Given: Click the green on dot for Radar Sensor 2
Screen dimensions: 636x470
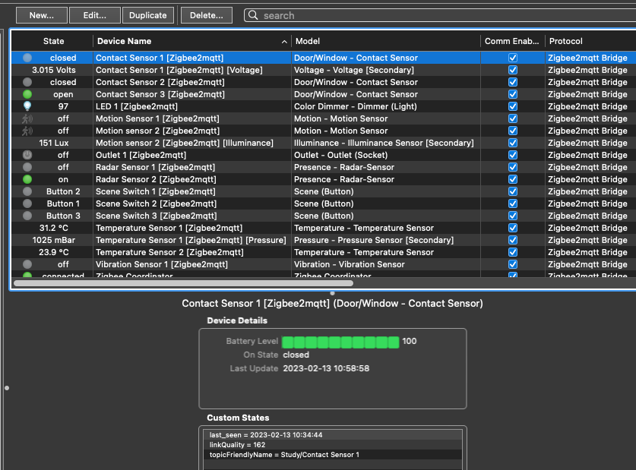Looking at the screenshot, I should (27, 179).
